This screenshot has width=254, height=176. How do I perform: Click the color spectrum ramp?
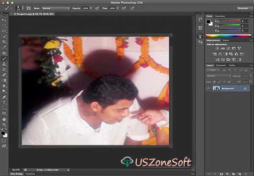coord(228,36)
